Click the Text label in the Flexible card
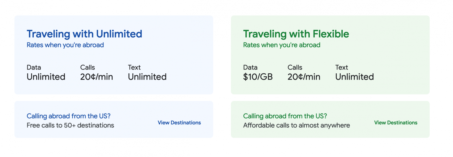 point(342,67)
